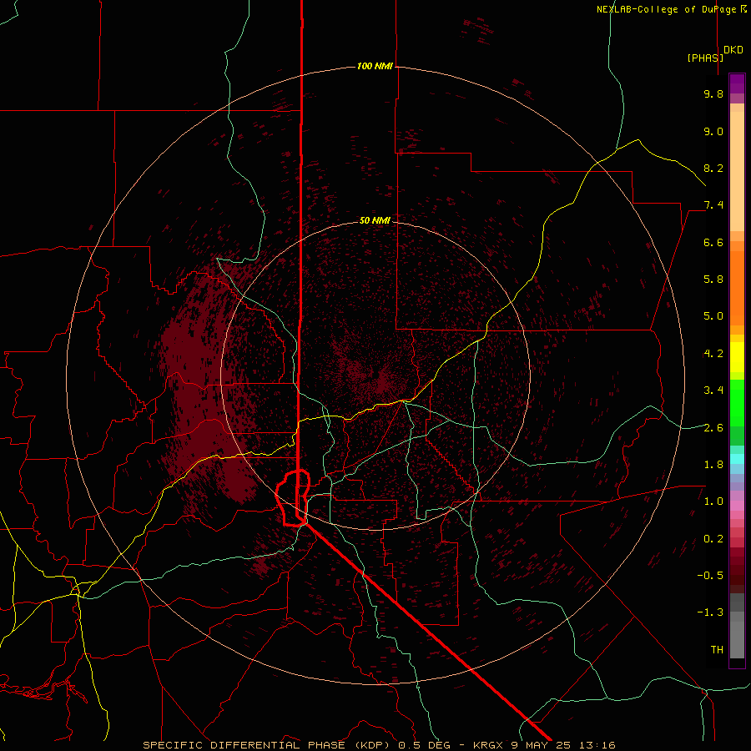Click the TH threshold label on the scale
This screenshot has height=751, width=751.
point(717,650)
